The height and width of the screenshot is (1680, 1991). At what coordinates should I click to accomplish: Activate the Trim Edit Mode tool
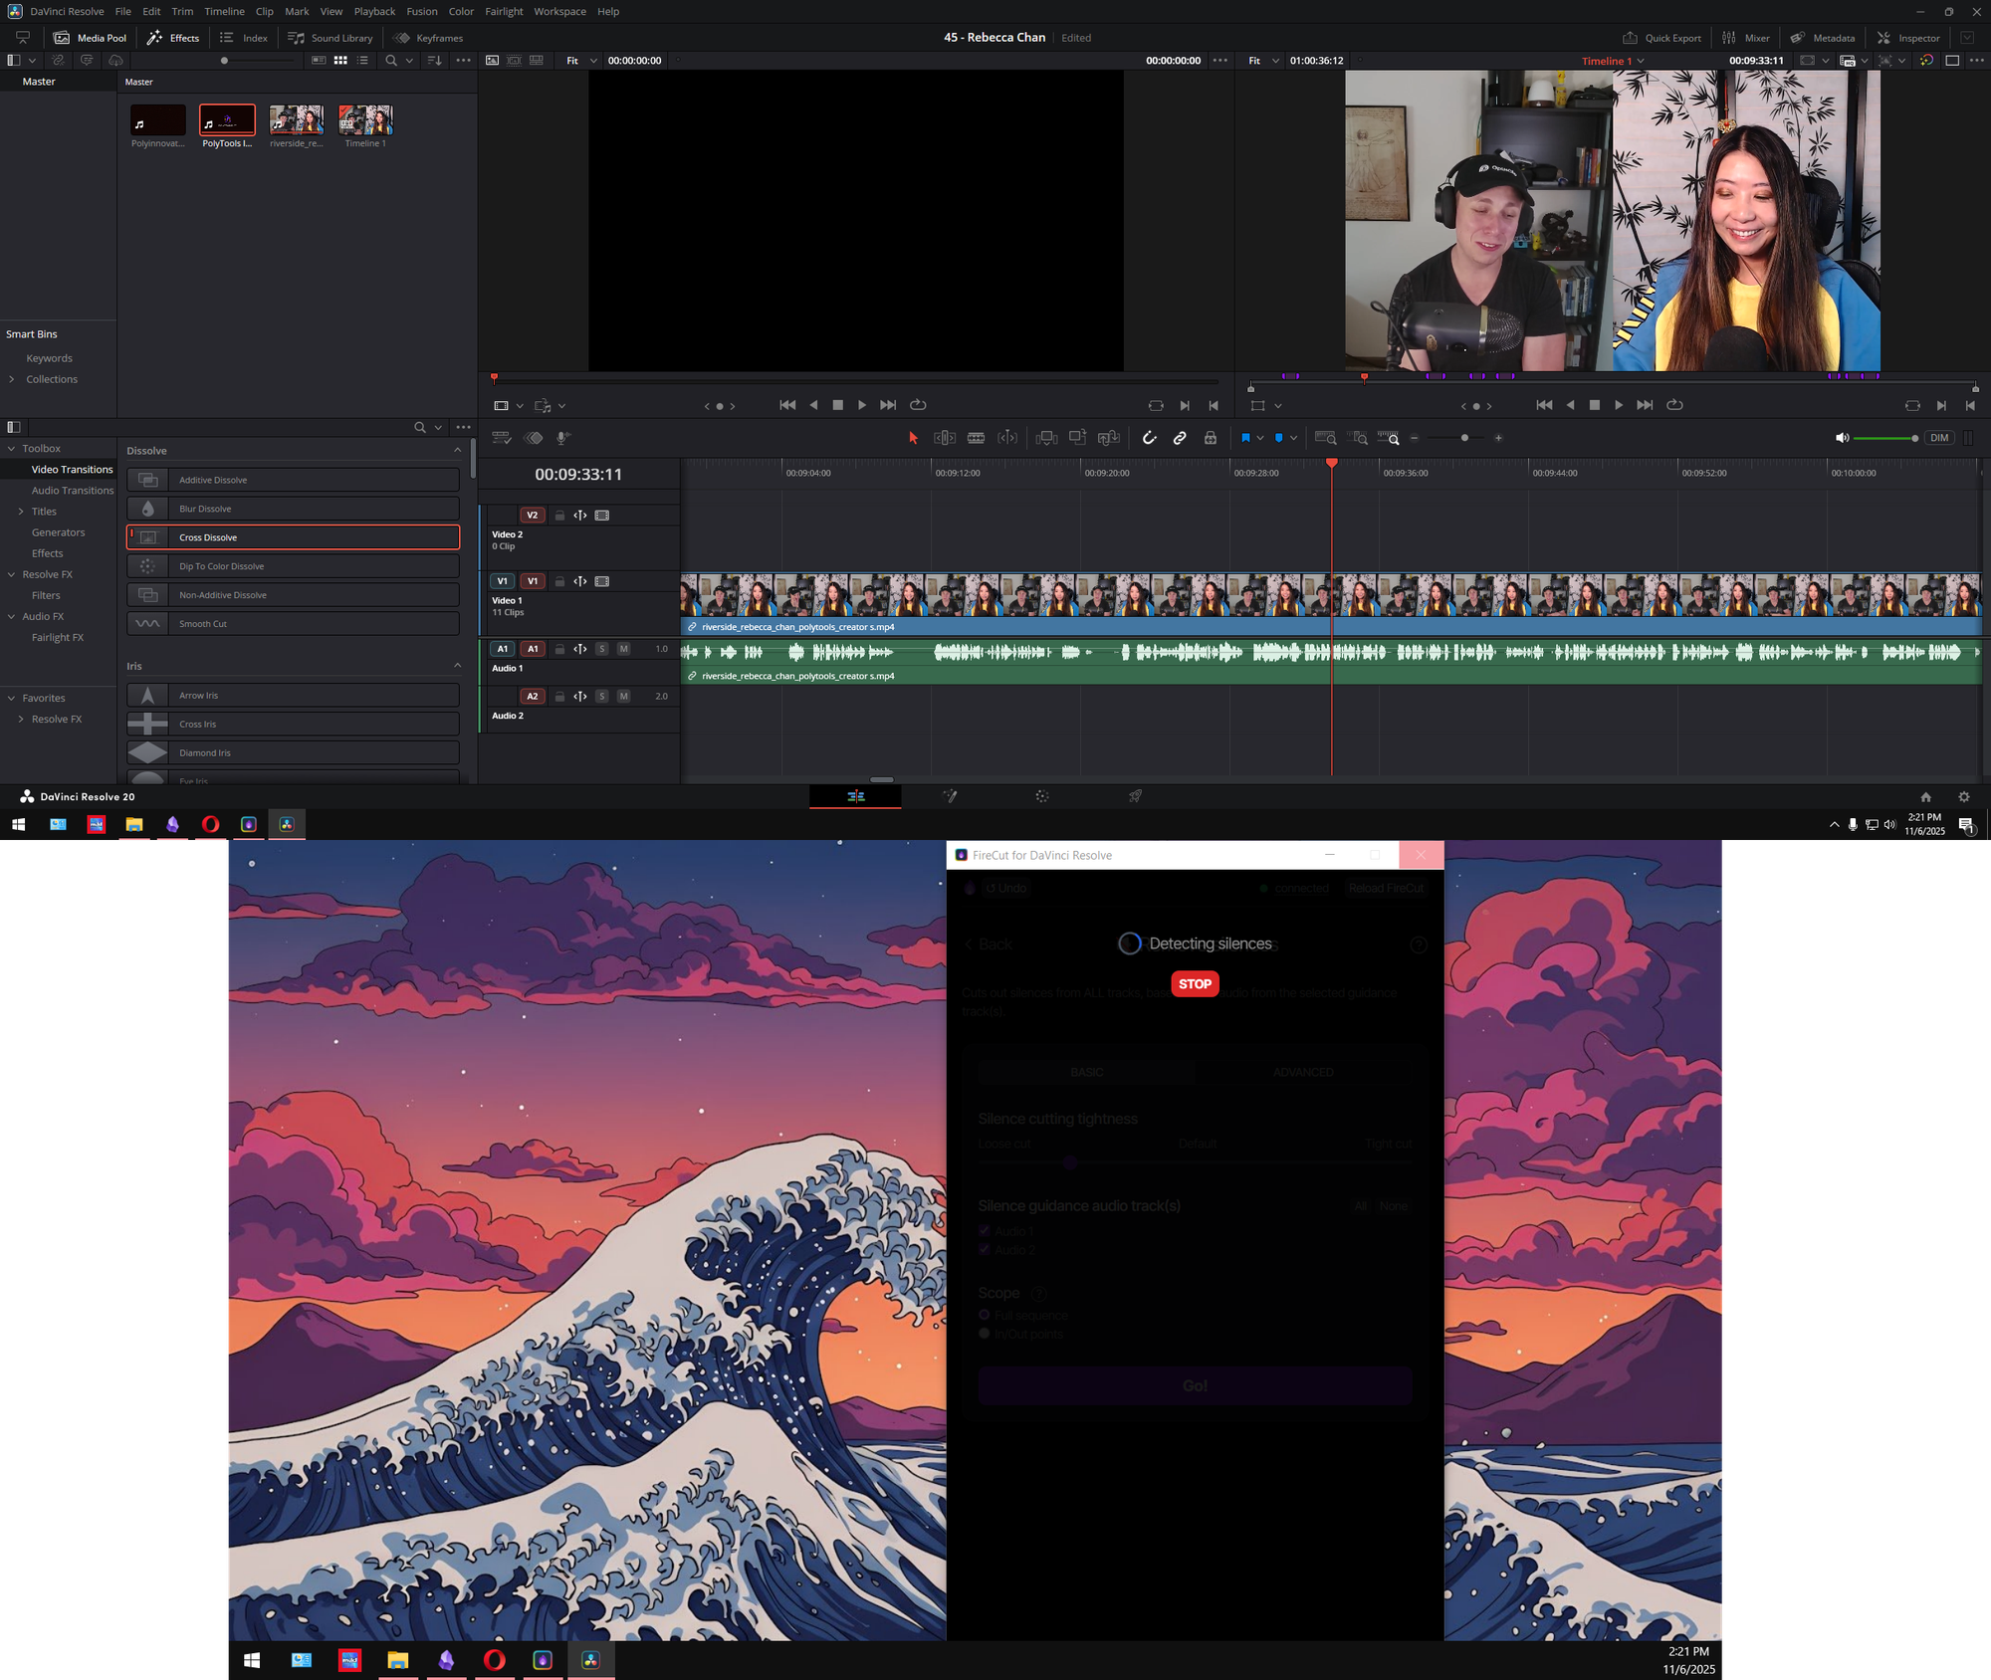[945, 438]
